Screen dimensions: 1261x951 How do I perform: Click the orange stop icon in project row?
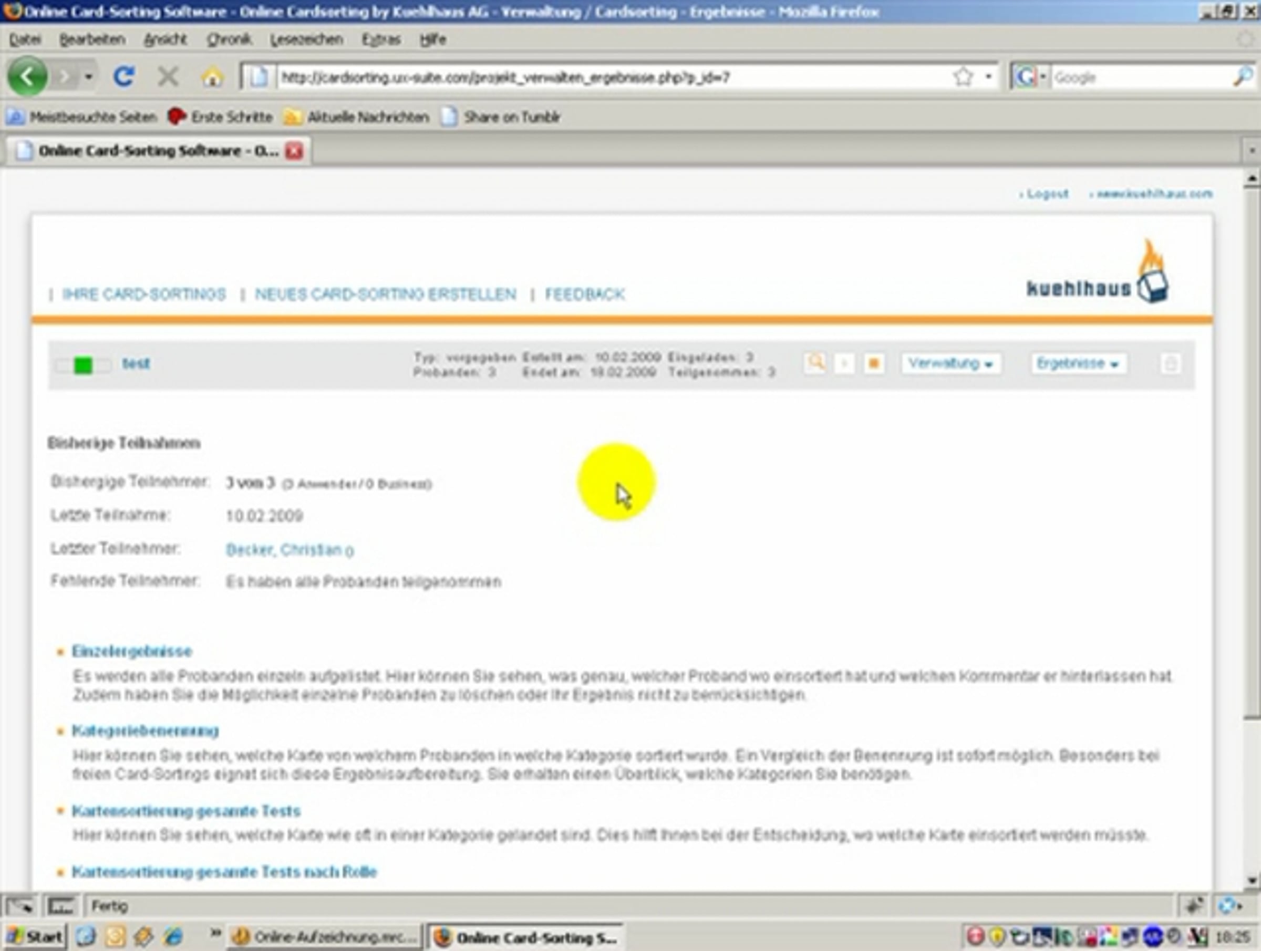tap(873, 363)
